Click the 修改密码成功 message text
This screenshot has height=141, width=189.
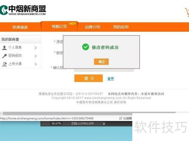pos(105,47)
